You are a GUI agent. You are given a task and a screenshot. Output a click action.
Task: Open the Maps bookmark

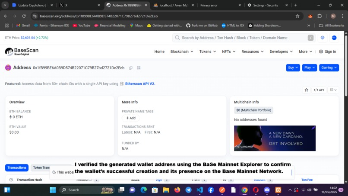pos(136,26)
